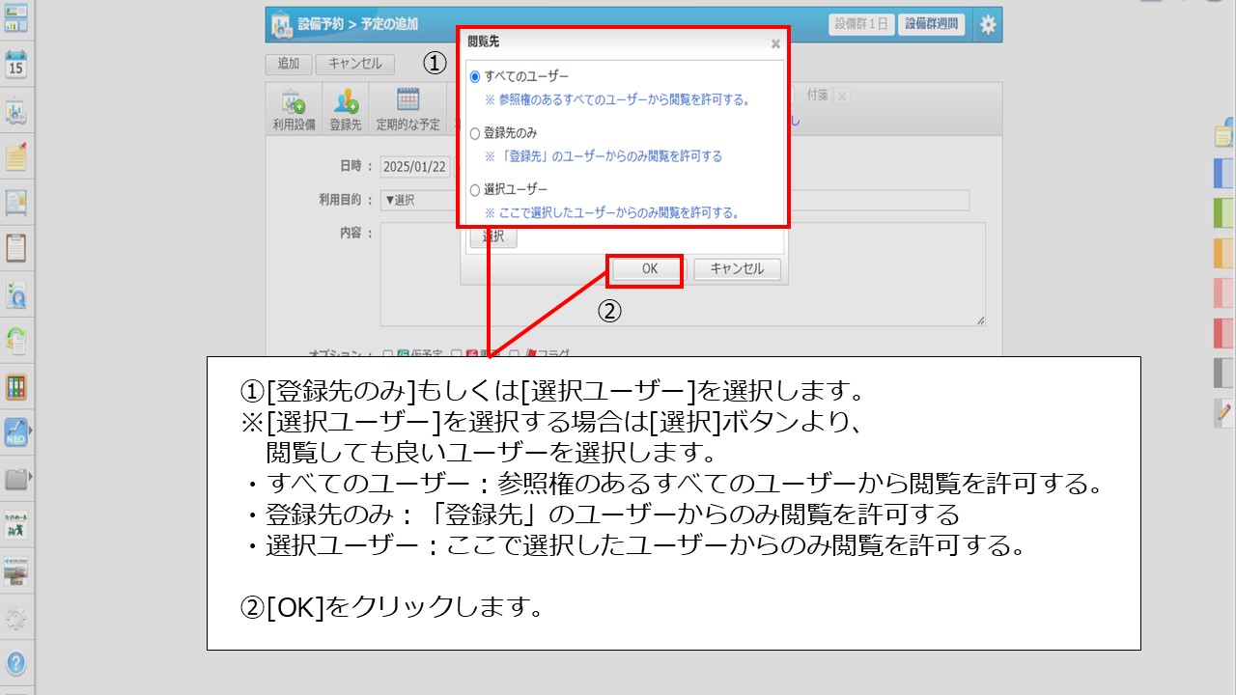Click the 利用設備 toolbar icon
Viewport: 1236px width, 695px height.
[294, 110]
